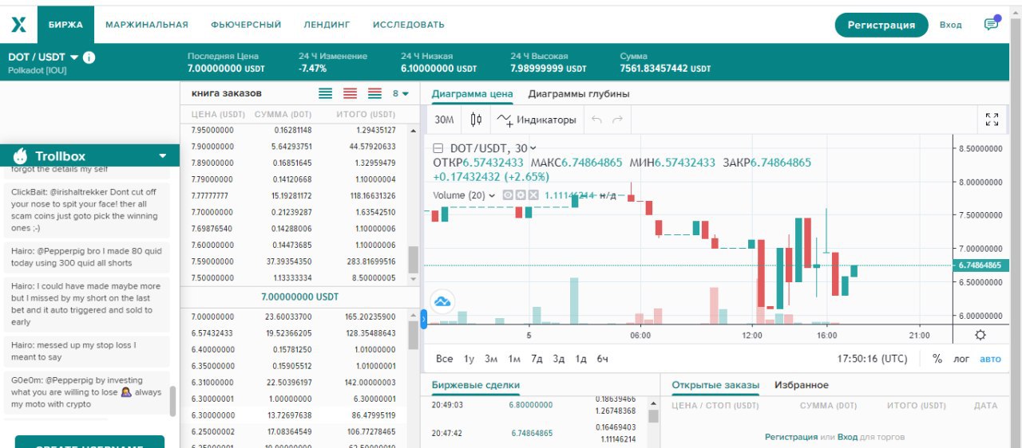Open timezone selector 17:50:16 (UTC)
This screenshot has width=1022, height=448.
coord(873,359)
